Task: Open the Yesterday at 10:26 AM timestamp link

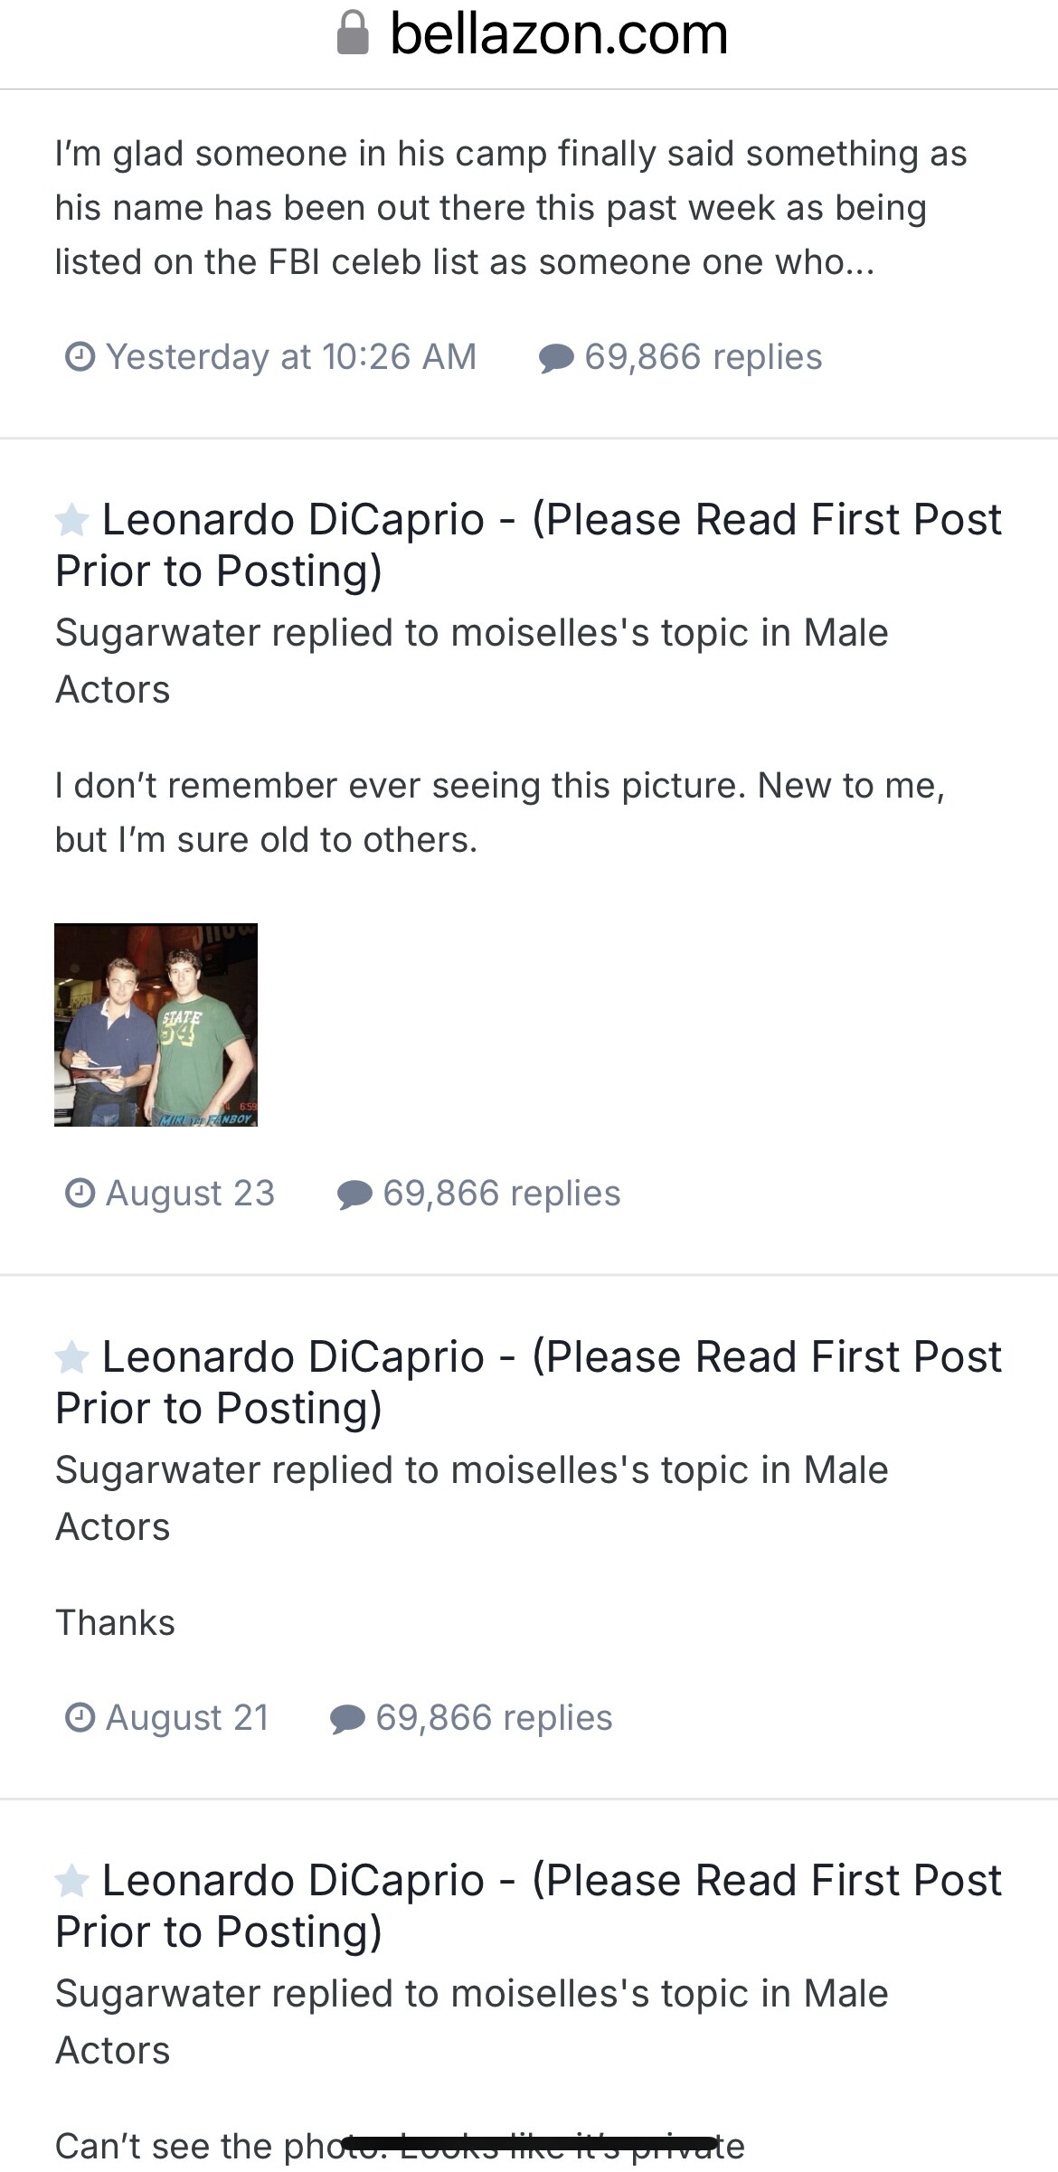Action: (x=290, y=356)
